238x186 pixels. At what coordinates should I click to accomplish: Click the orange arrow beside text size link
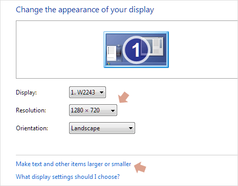pos(140,167)
